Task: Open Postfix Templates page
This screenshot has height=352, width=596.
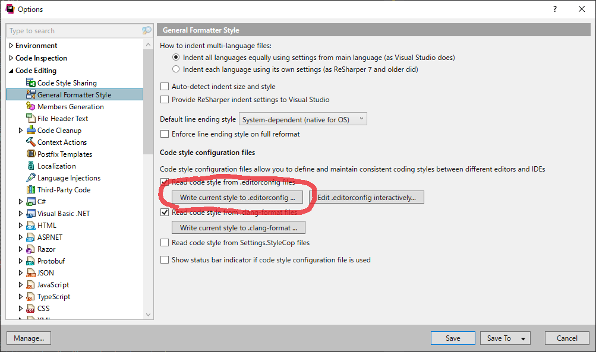Action: pos(65,154)
